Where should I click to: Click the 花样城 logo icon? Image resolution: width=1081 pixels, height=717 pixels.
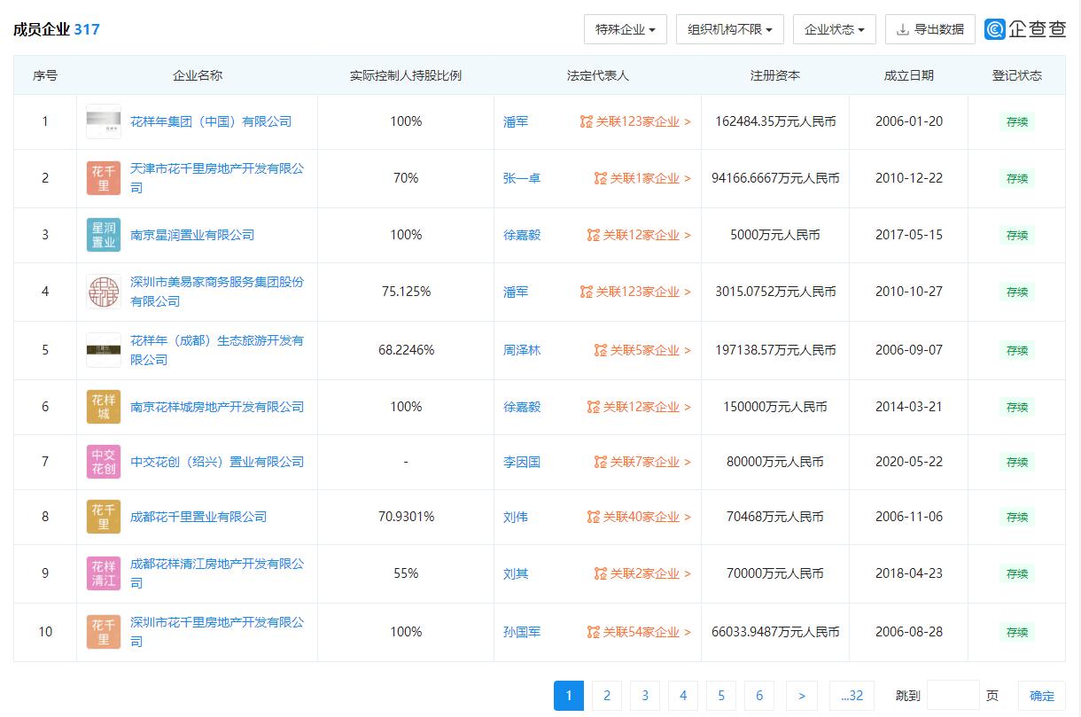[x=104, y=407]
